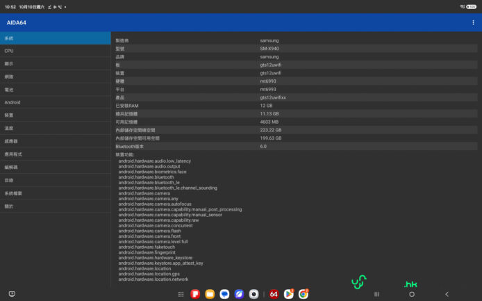This screenshot has height=301, width=482.
Task: Select product value gts12uwifixx
Action: click(273, 97)
